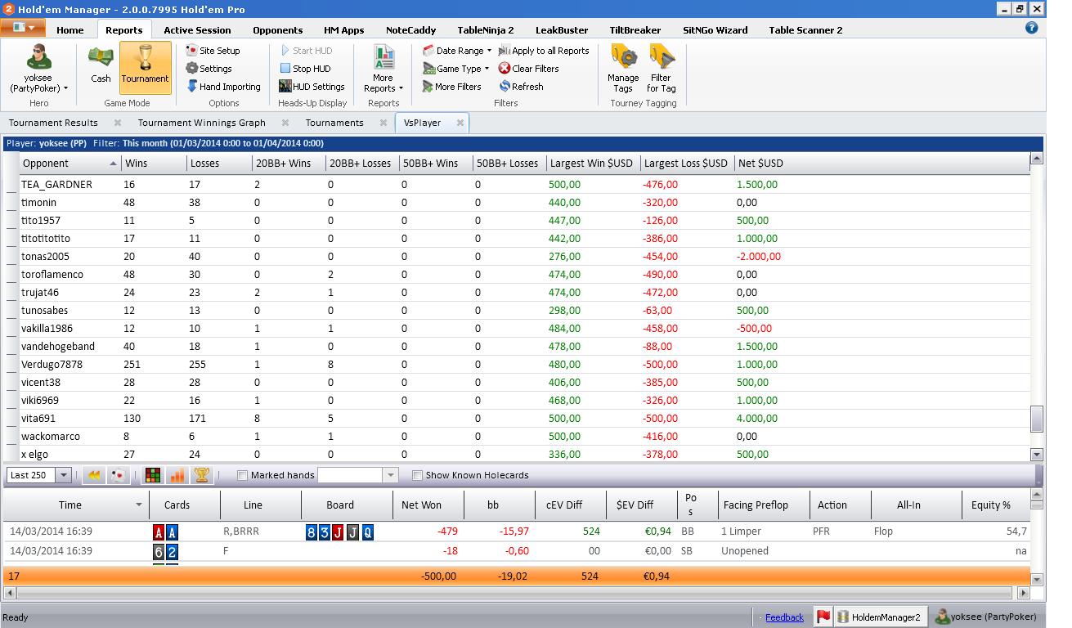The width and height of the screenshot is (1072, 628).
Task: Click the playing cards icon in hands toolbar
Action: [118, 475]
